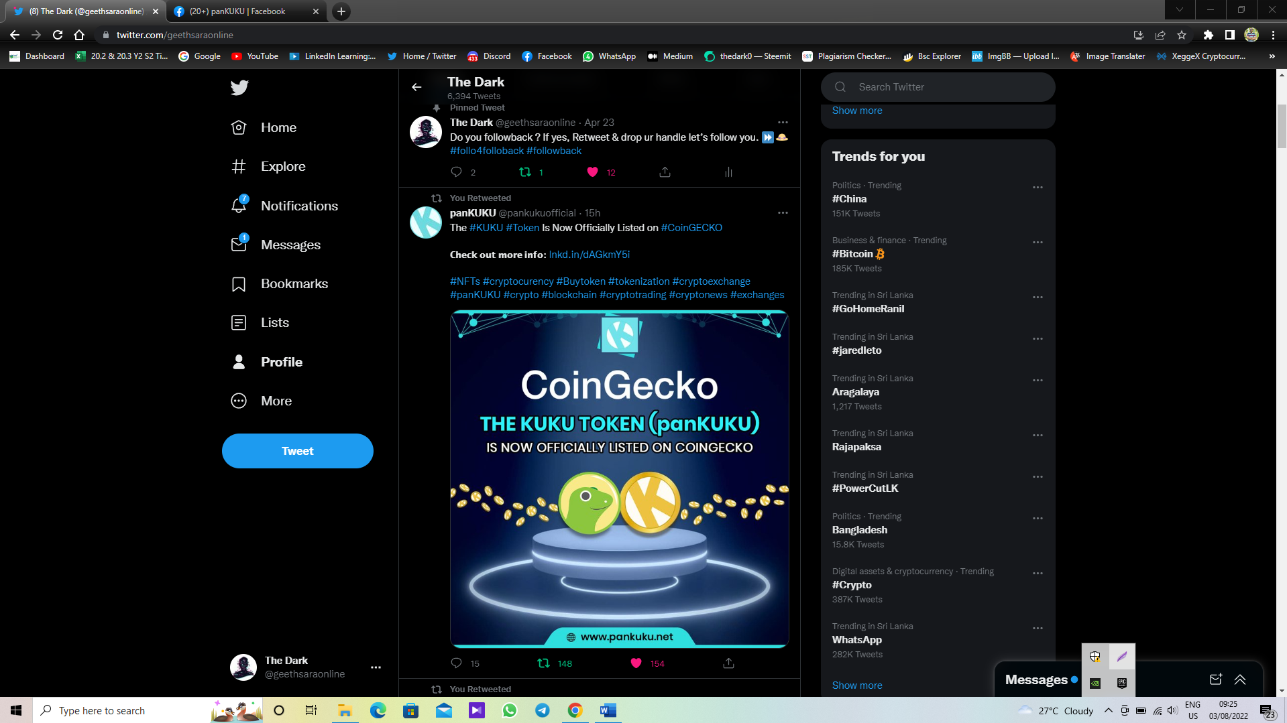Open Discord bookmark

point(489,56)
